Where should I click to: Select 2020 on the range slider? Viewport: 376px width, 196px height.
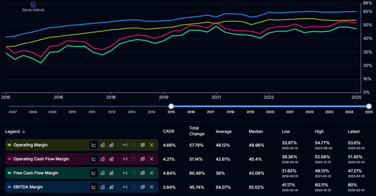click(270, 112)
